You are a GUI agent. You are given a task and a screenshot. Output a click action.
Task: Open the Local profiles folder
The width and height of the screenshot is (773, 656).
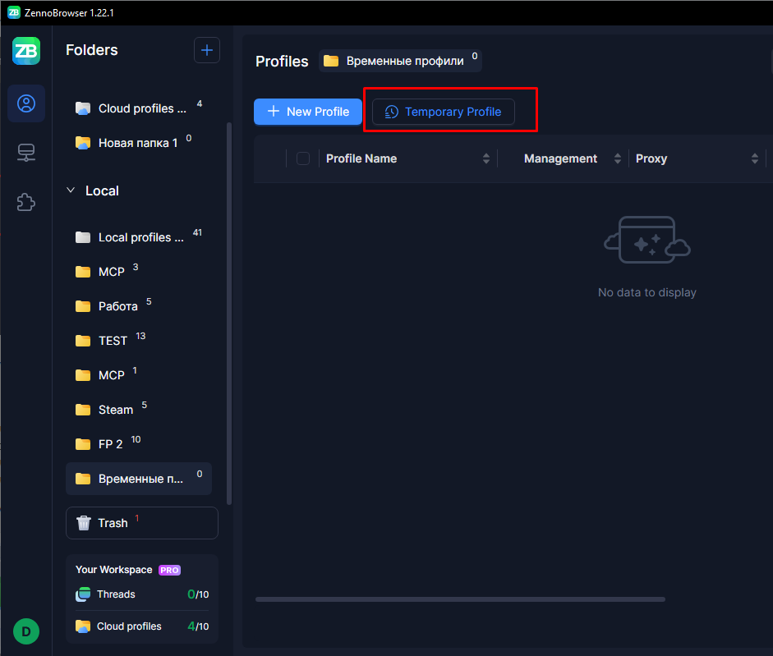pos(139,237)
